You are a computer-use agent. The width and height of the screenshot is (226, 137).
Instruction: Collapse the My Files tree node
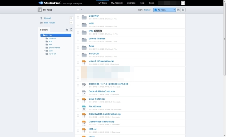pos(42,35)
